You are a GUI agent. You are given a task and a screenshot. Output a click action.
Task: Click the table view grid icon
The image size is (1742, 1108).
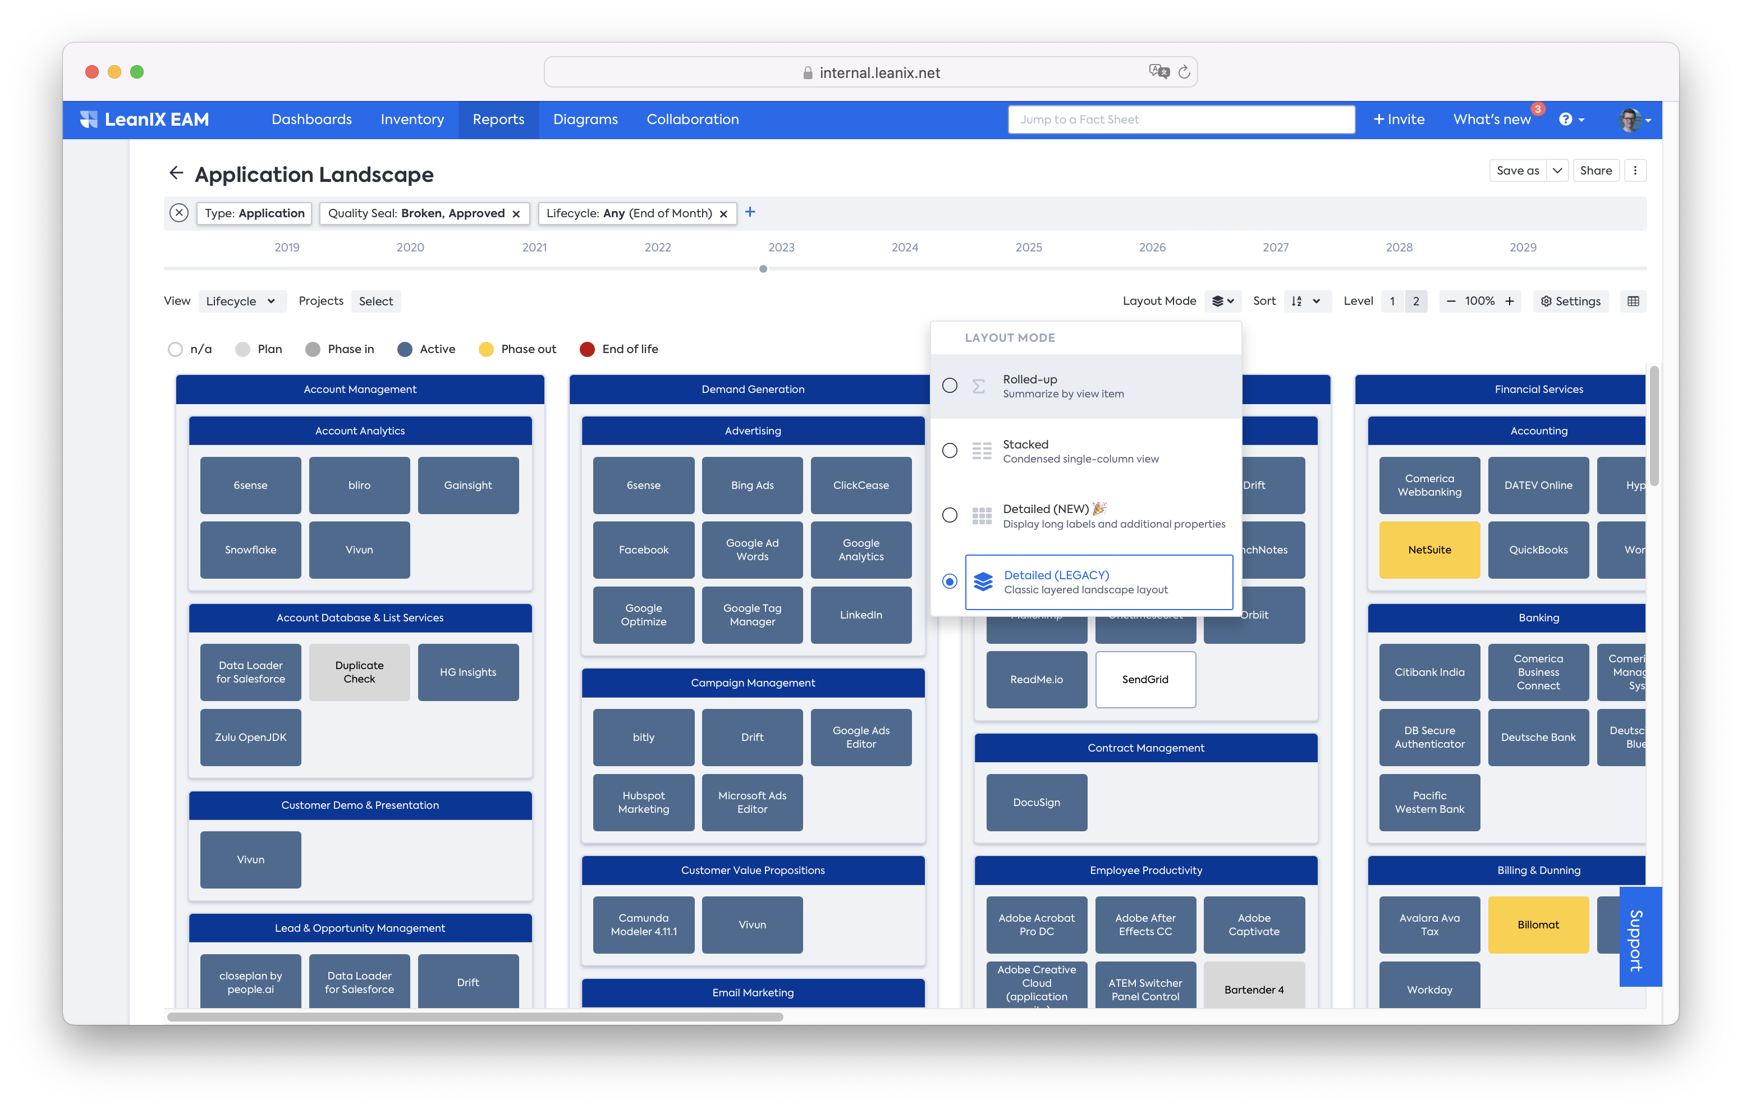point(1633,301)
